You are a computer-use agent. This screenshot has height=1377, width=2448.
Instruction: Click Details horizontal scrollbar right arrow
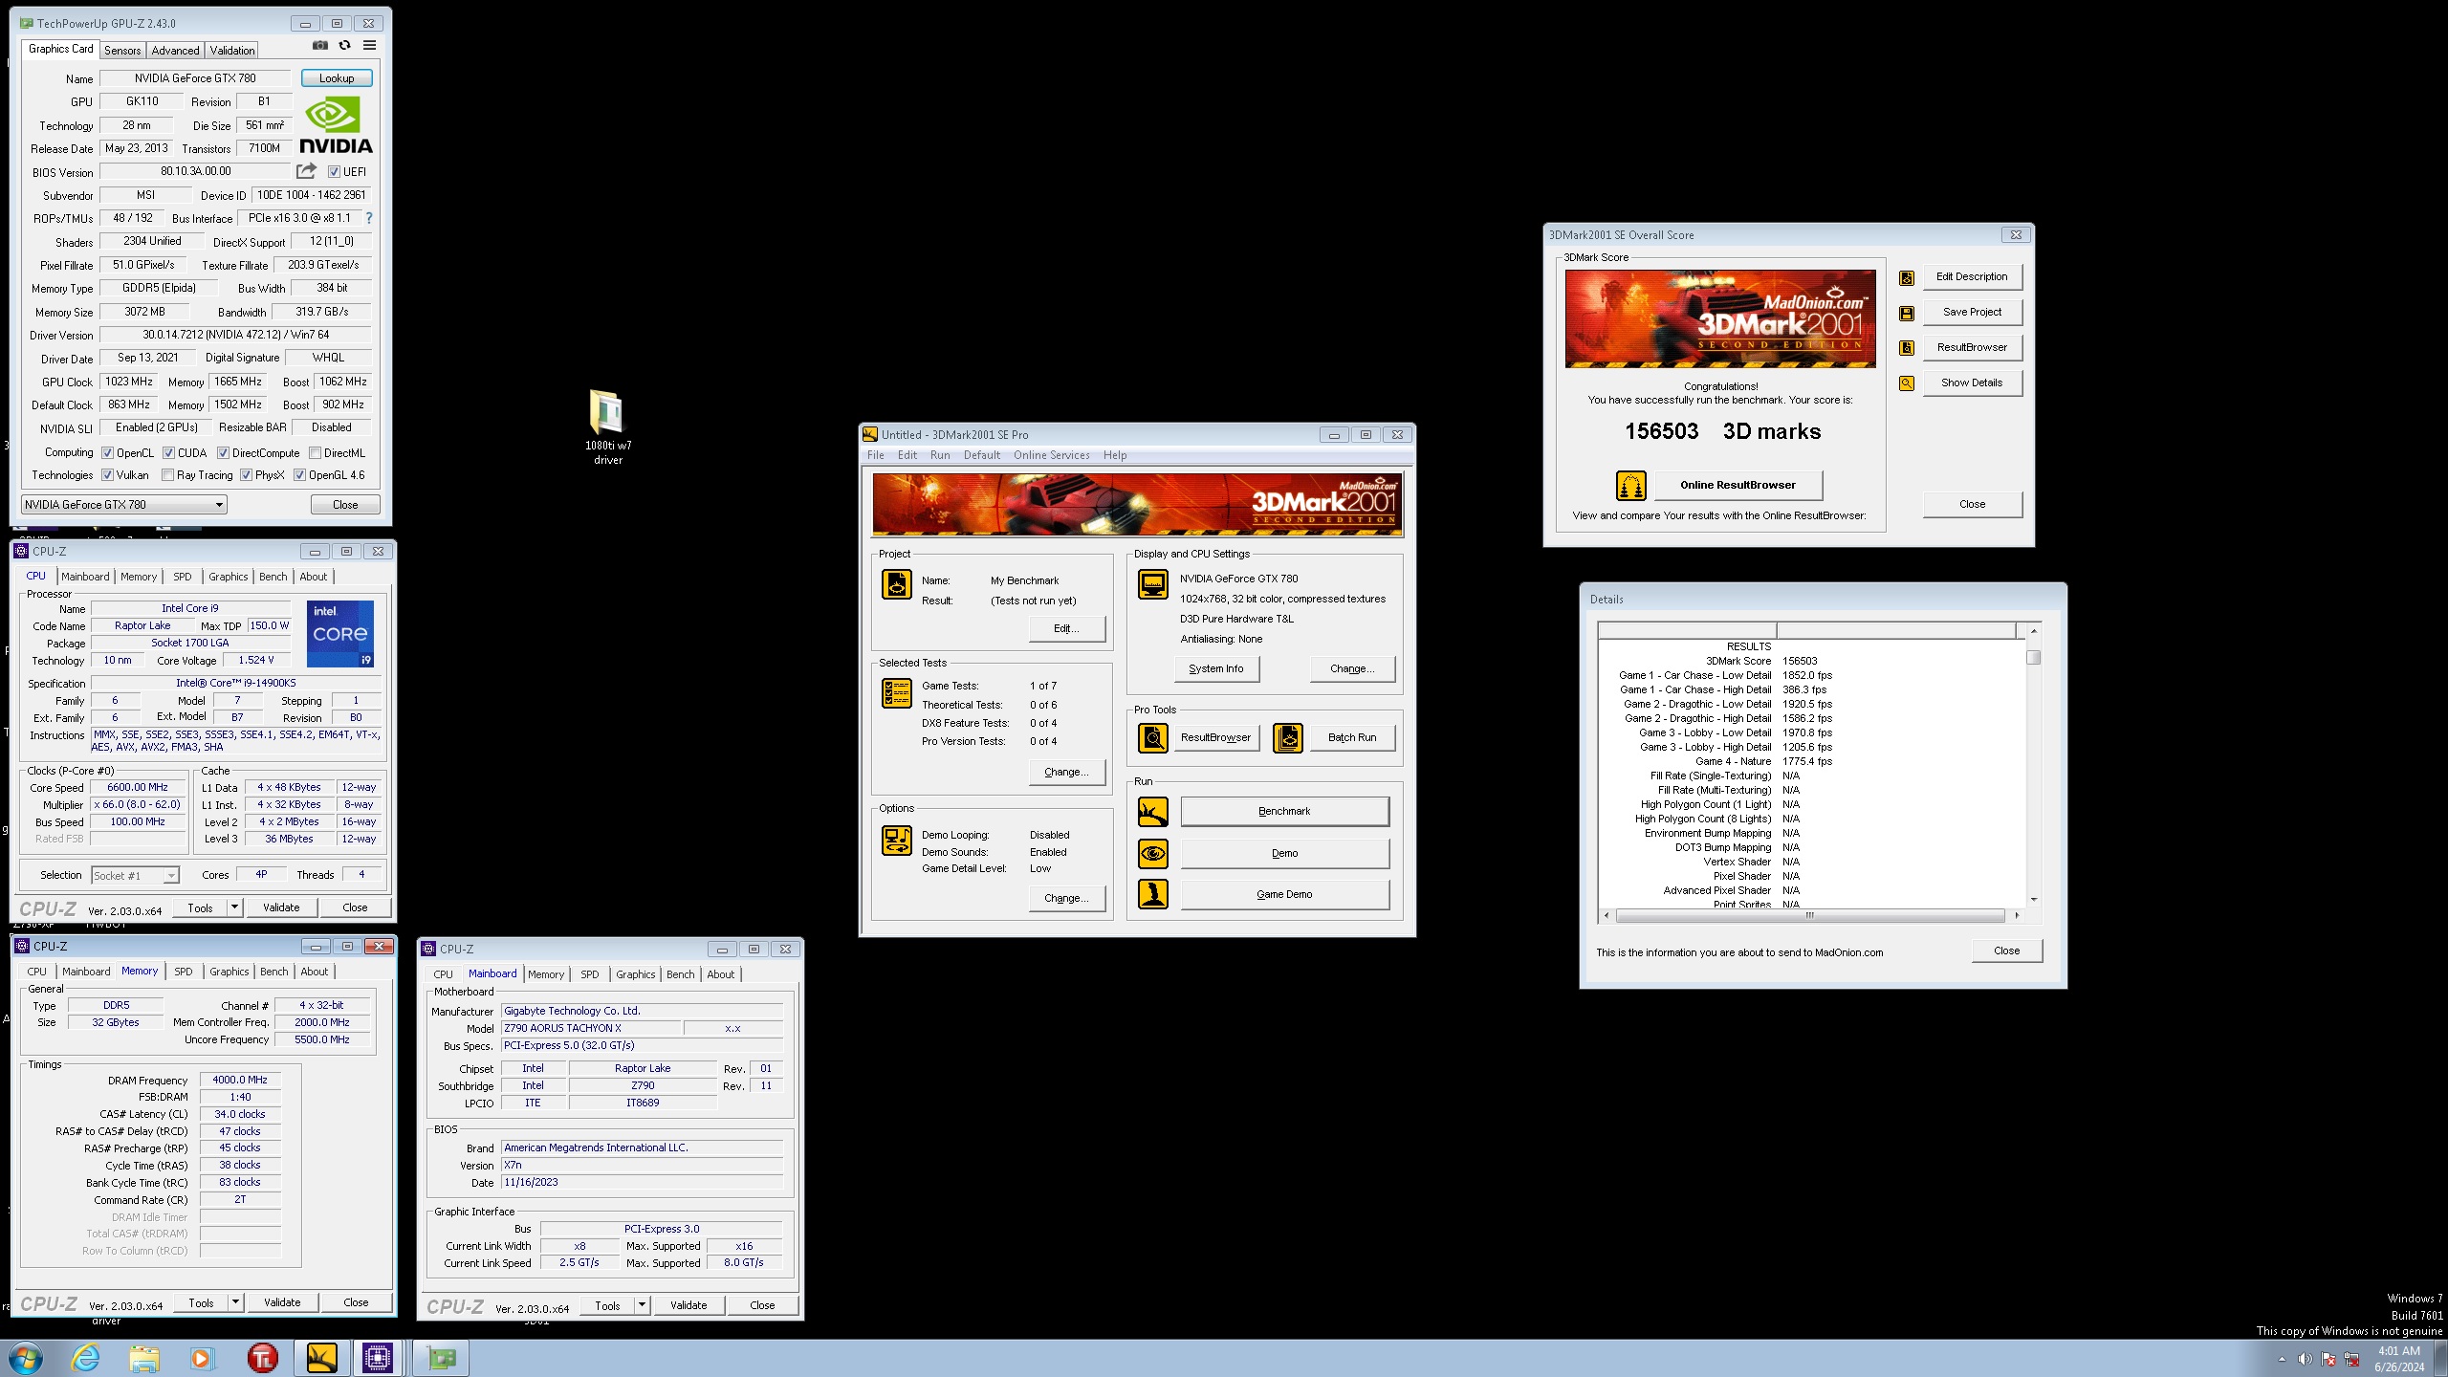tap(2016, 916)
